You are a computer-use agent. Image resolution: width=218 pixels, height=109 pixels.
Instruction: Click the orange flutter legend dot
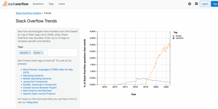(173, 36)
